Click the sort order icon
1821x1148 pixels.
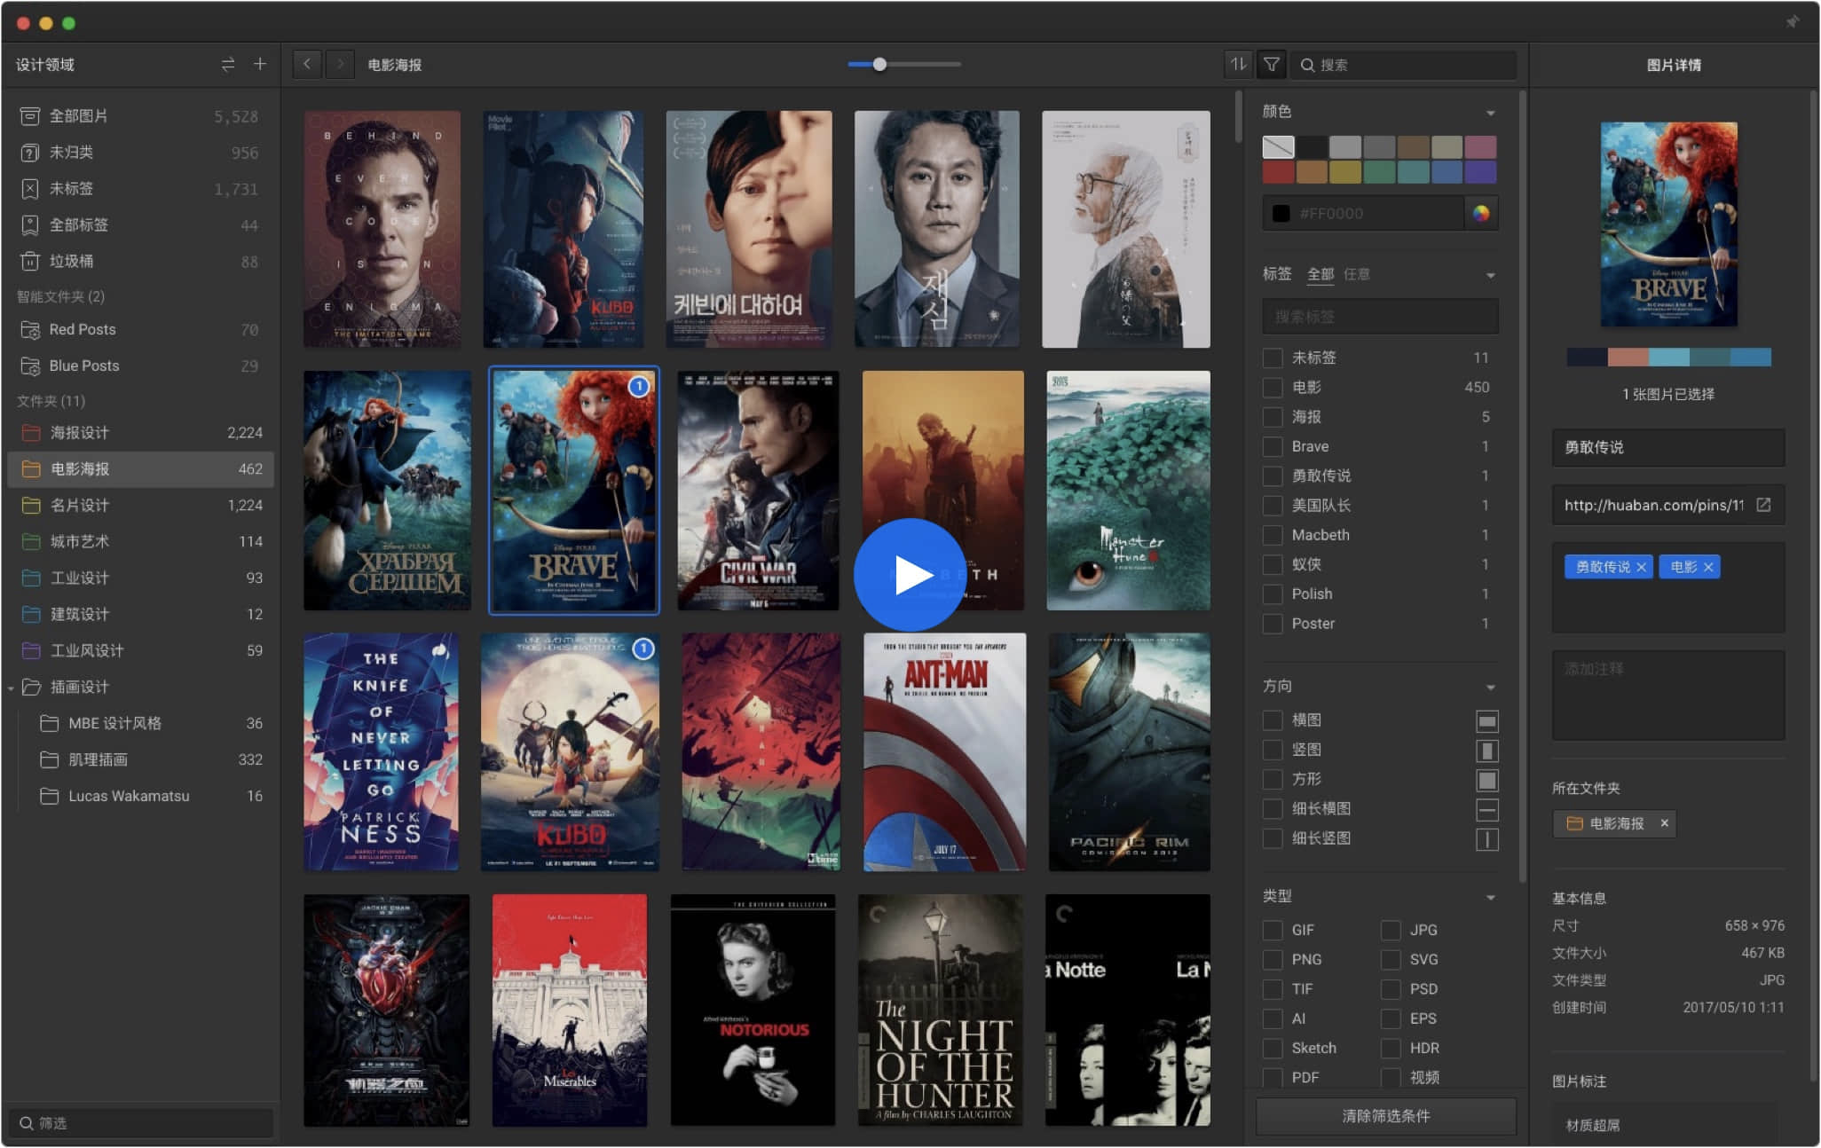pyautogui.click(x=1237, y=64)
